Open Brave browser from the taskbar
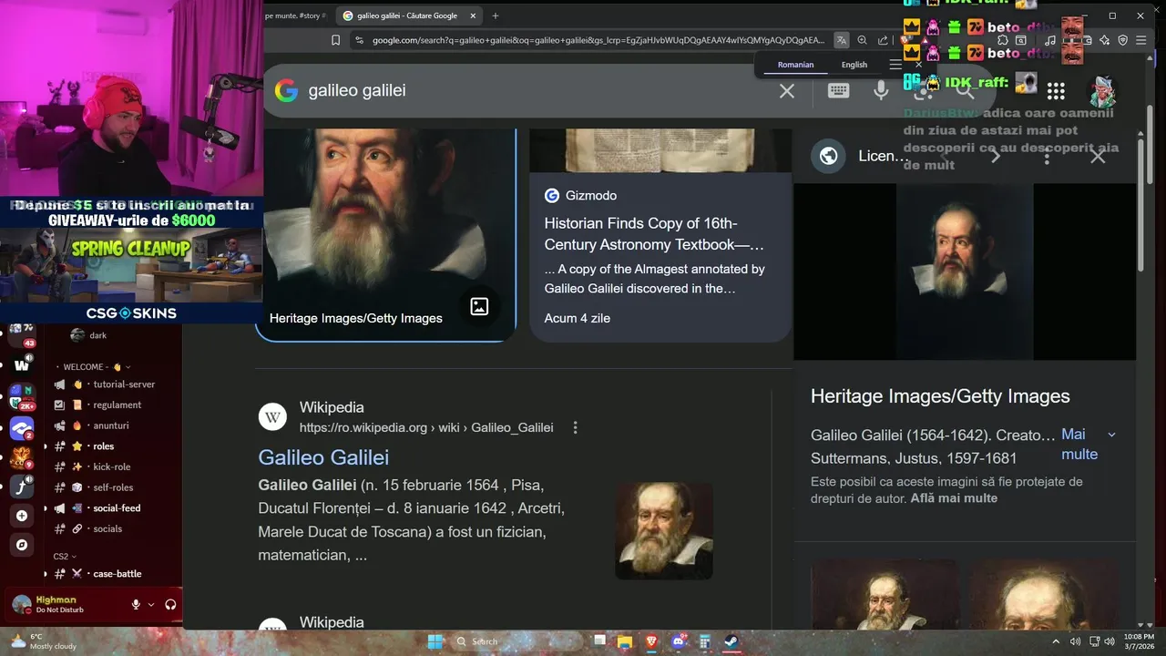The image size is (1166, 656). click(x=651, y=641)
